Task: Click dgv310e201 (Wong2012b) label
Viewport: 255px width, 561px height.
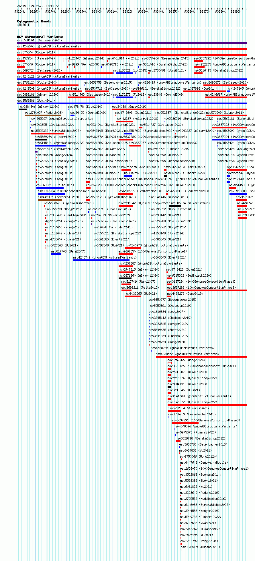Action: [x=64, y=221]
